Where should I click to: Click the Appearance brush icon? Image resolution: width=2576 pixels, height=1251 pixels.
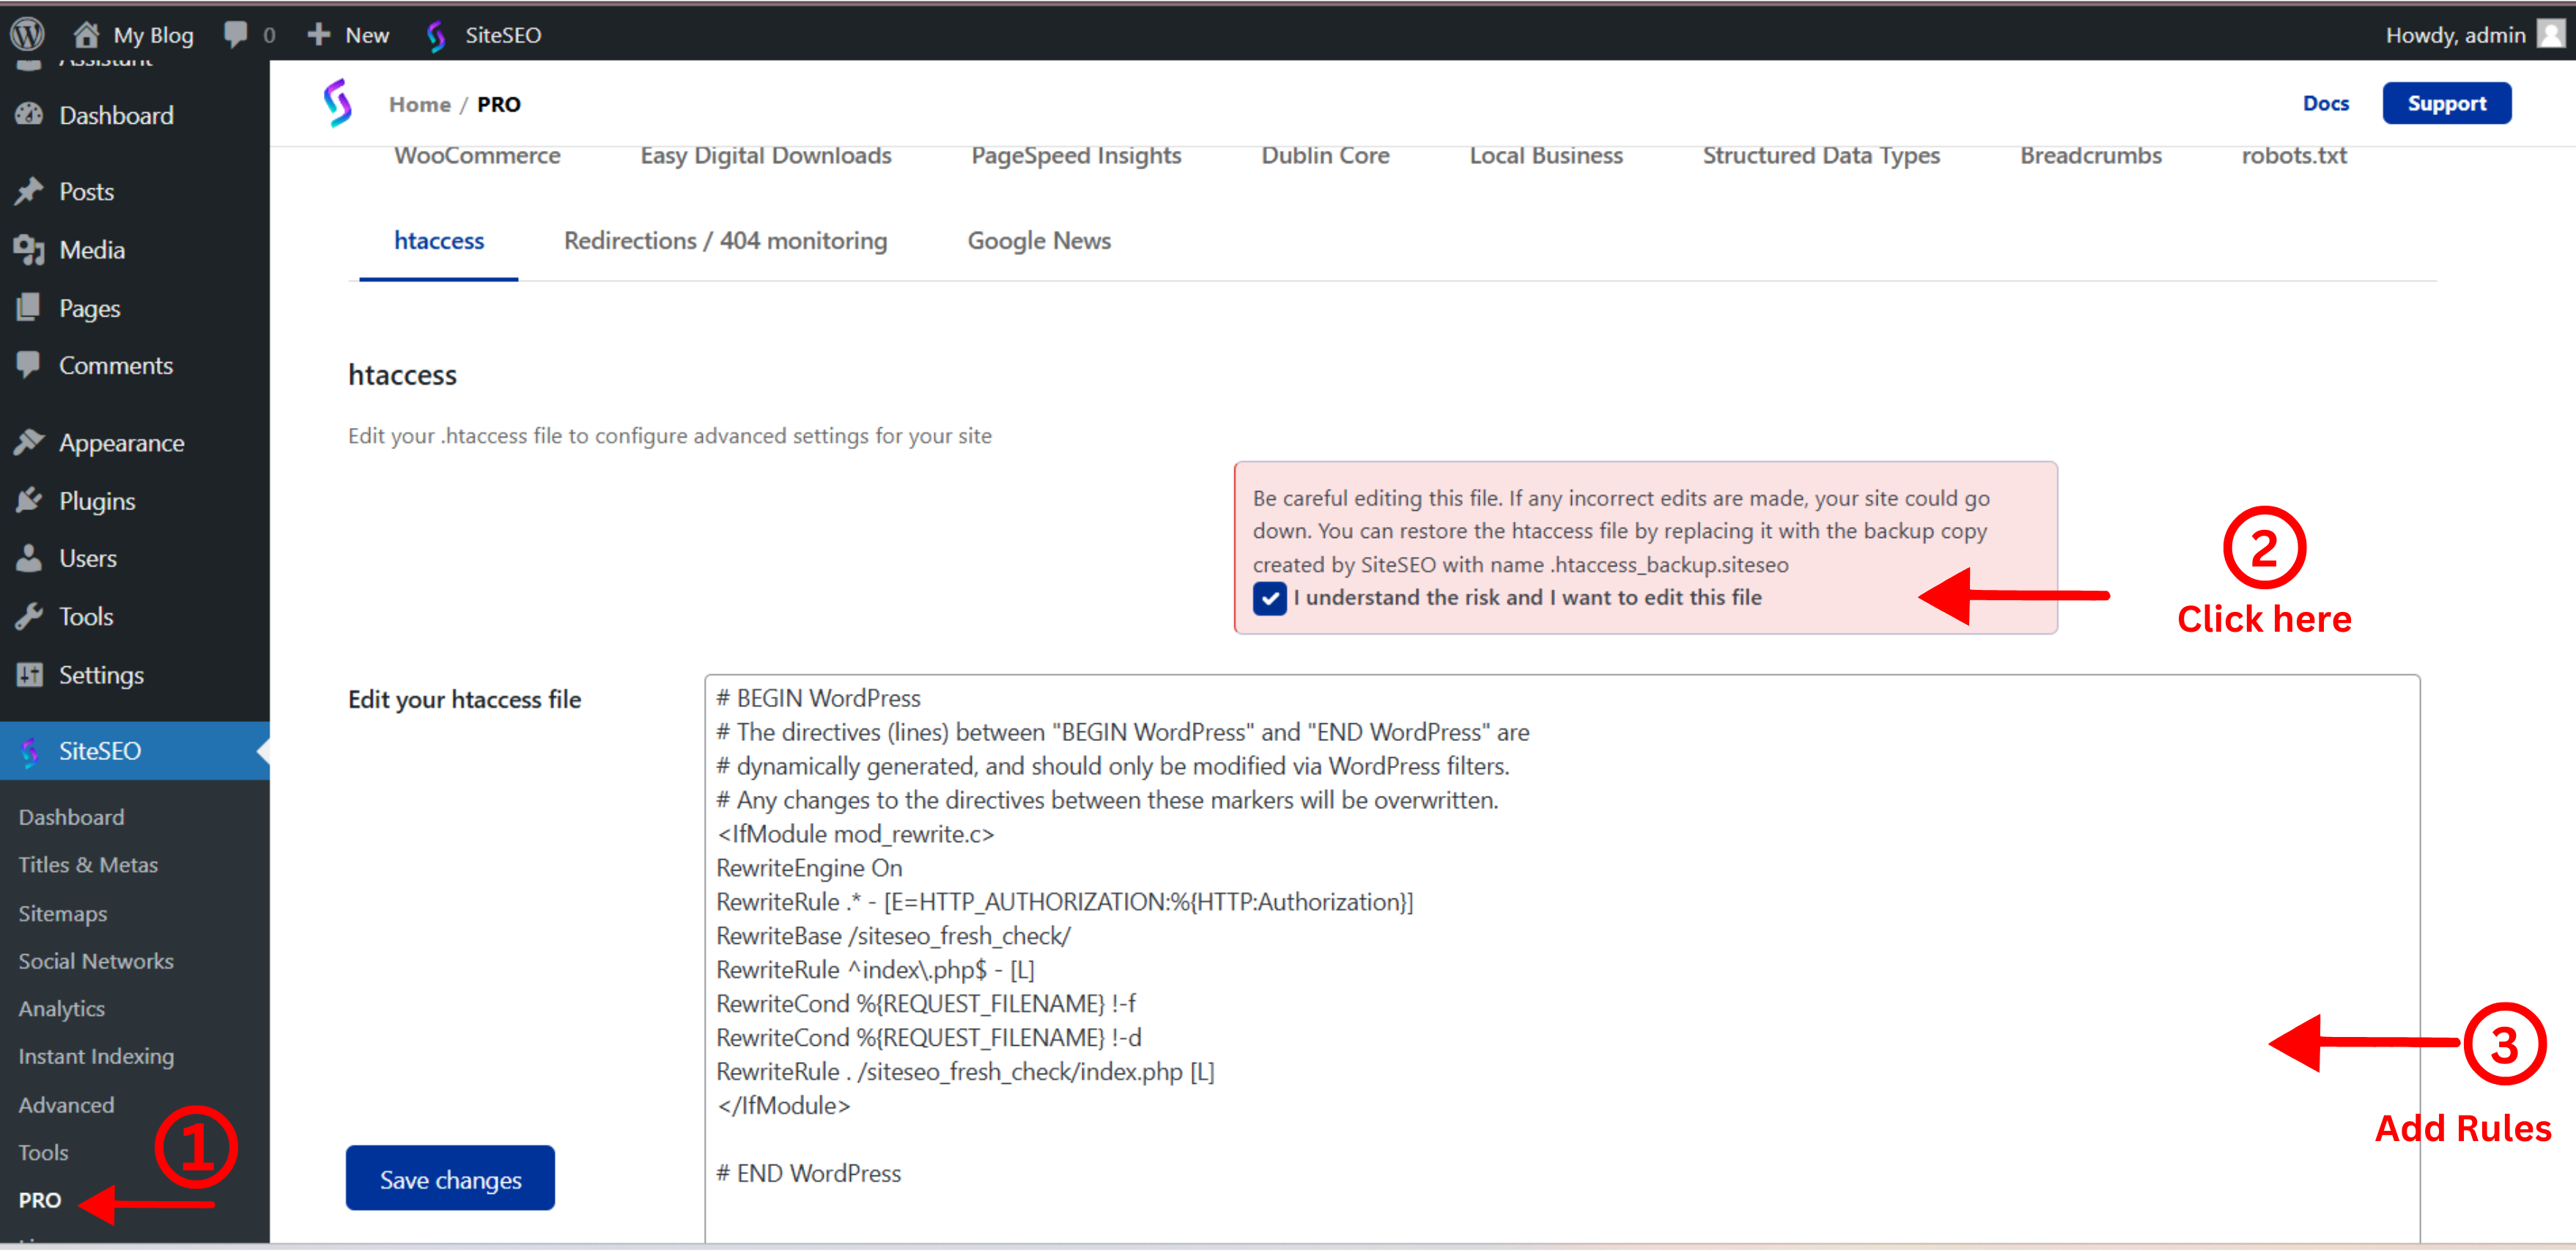tap(29, 442)
